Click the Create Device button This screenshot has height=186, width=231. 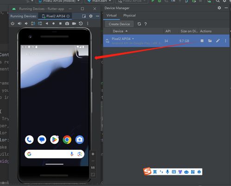(119, 24)
